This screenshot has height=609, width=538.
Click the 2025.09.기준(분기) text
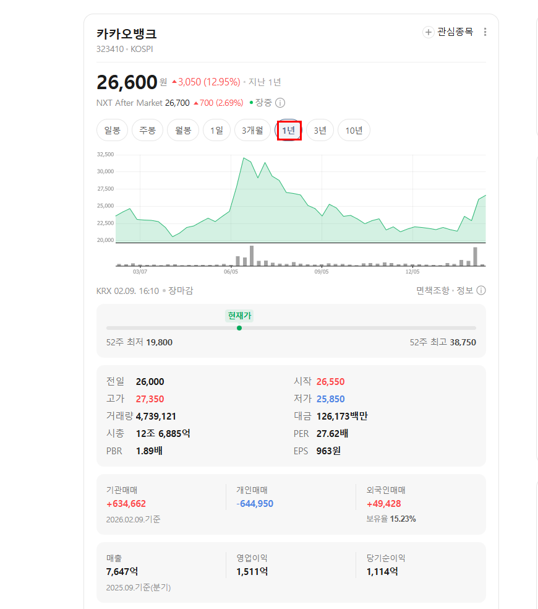pyautogui.click(x=139, y=587)
